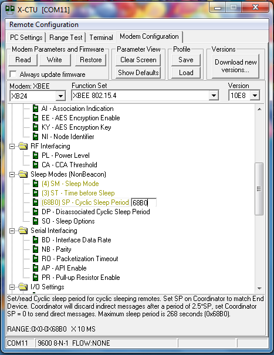Click the tree scroll up arrow
The image size is (274, 355).
[259, 109]
